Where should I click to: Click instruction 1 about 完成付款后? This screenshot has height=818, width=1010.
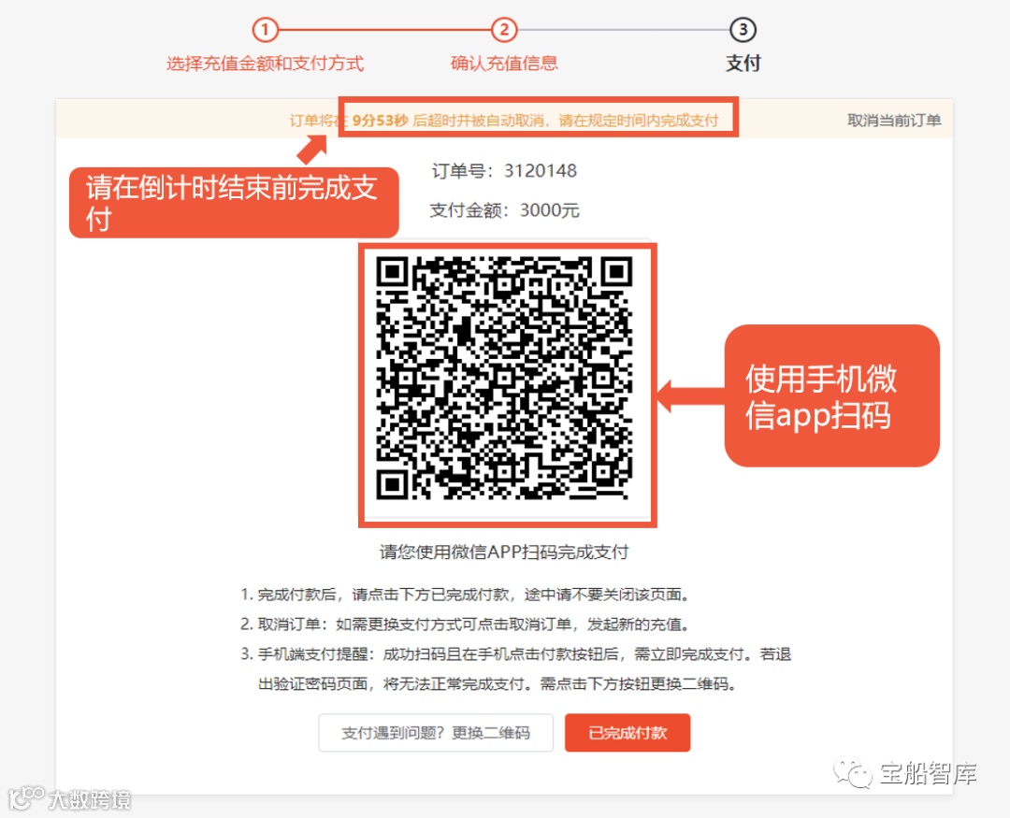[465, 595]
